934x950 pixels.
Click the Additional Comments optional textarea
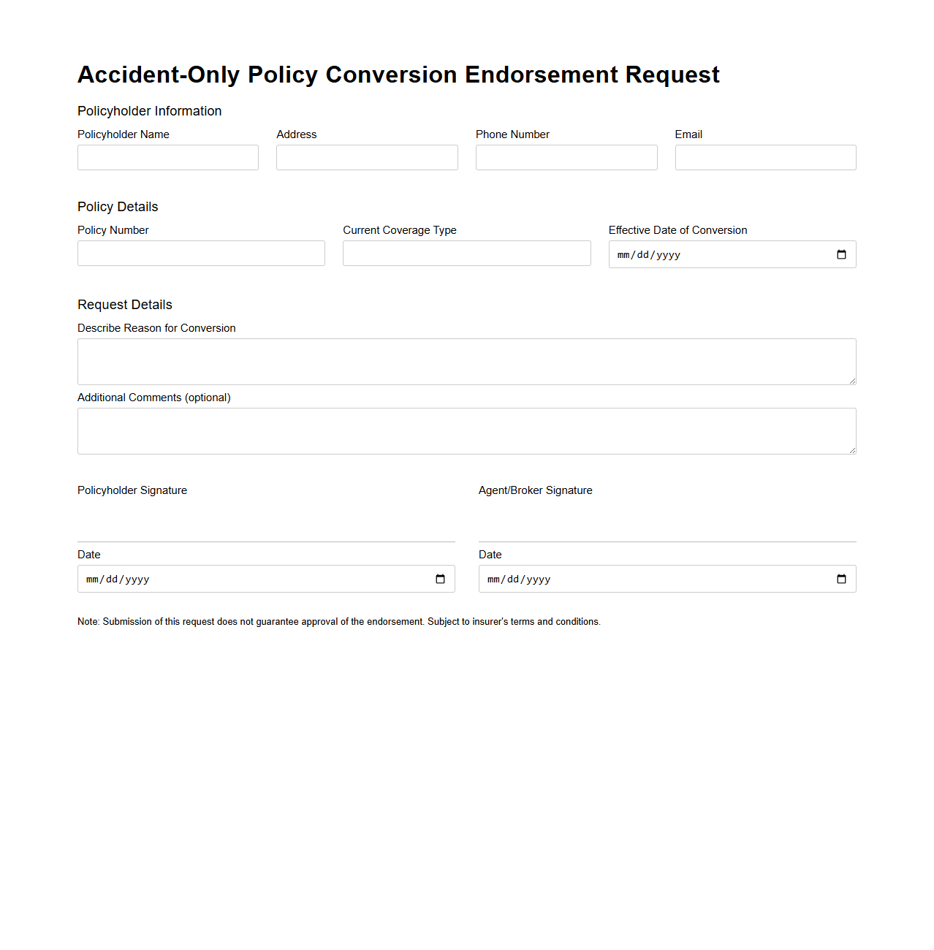466,430
